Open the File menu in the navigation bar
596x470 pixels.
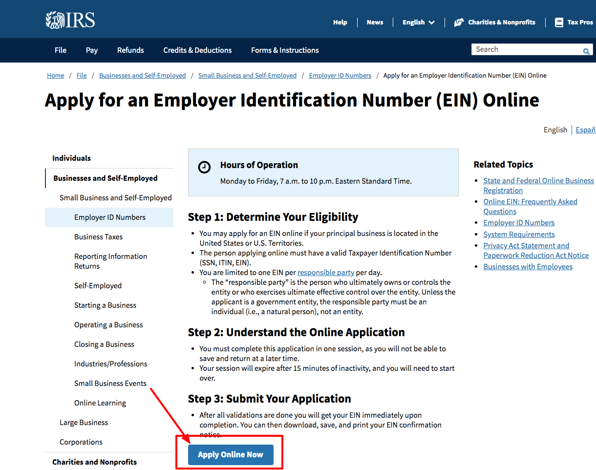click(60, 50)
